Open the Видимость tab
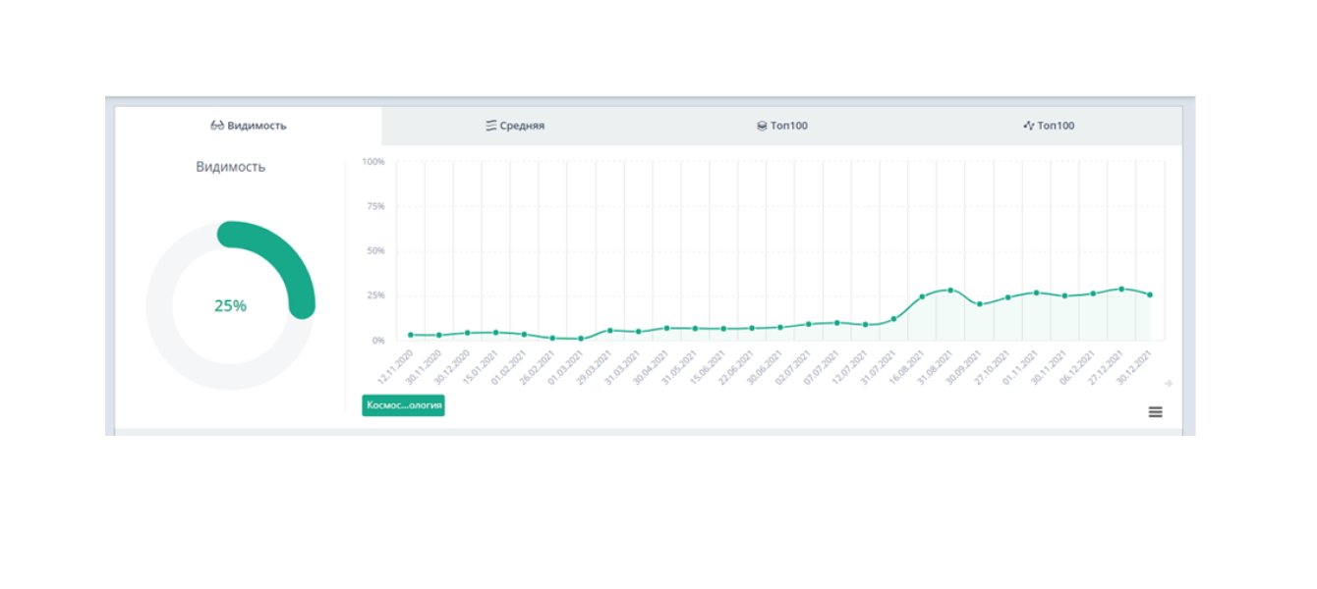The image size is (1317, 589). click(x=249, y=126)
